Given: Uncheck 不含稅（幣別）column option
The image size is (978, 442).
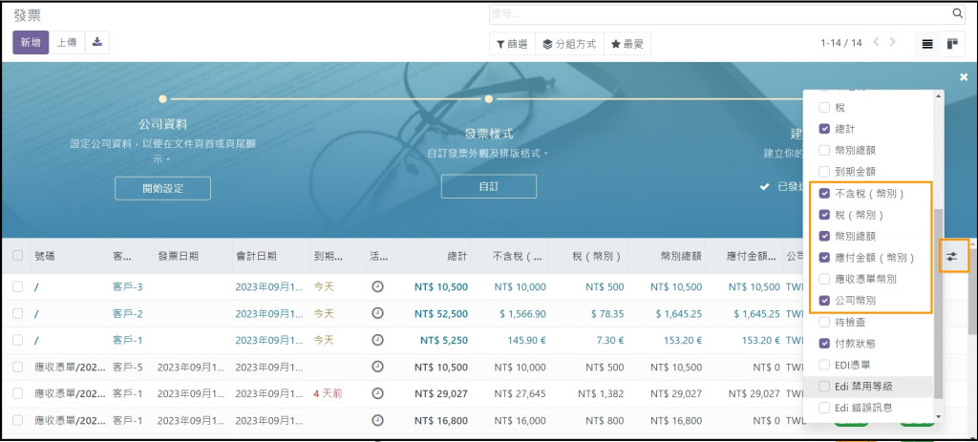Looking at the screenshot, I should coord(824,193).
